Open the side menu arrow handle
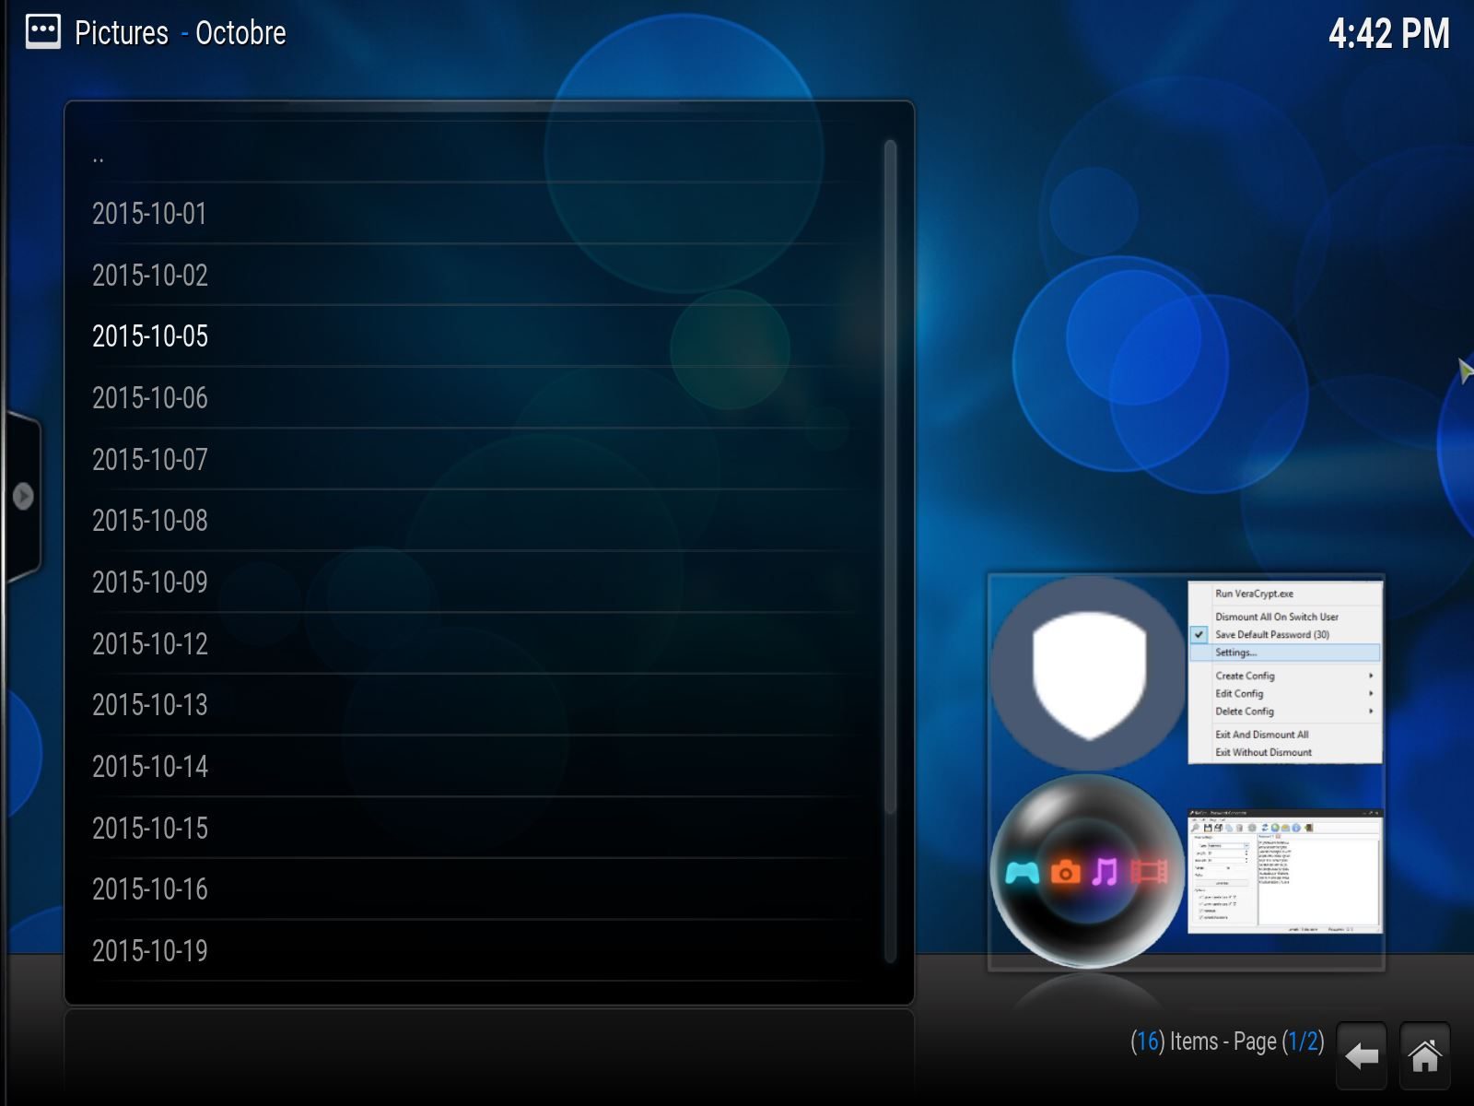 23,496
